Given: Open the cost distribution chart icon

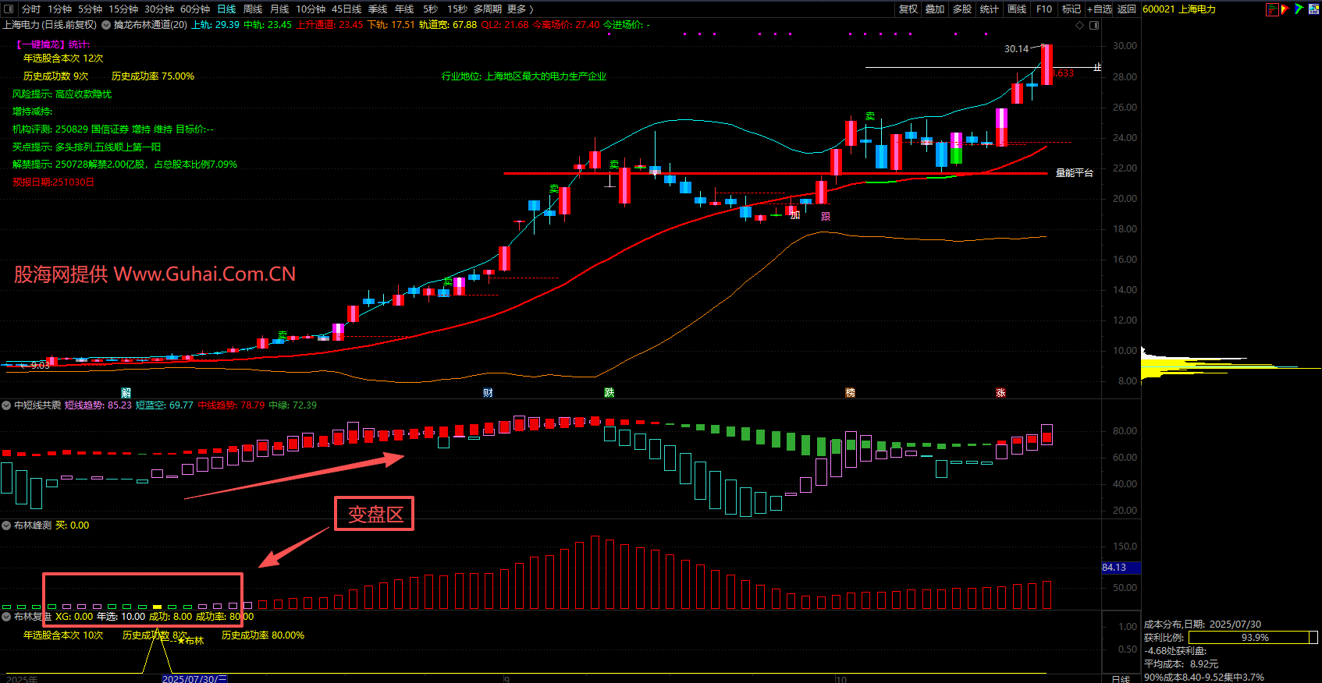Looking at the screenshot, I should point(1272,9).
